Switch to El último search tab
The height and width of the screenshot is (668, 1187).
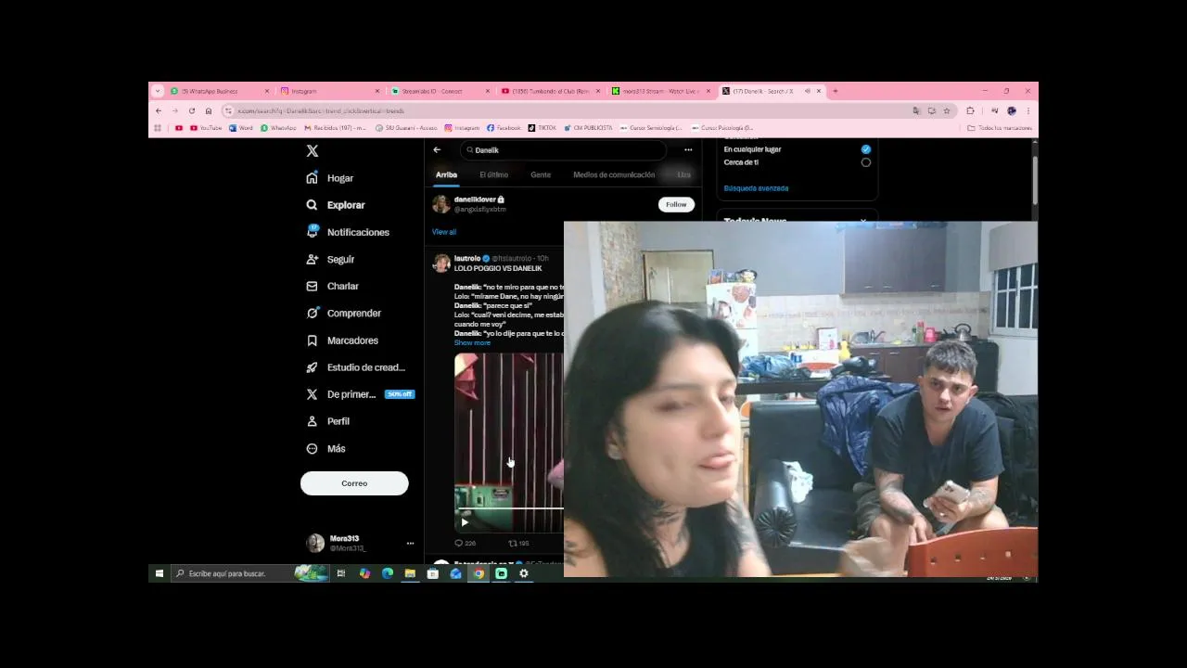tap(493, 174)
